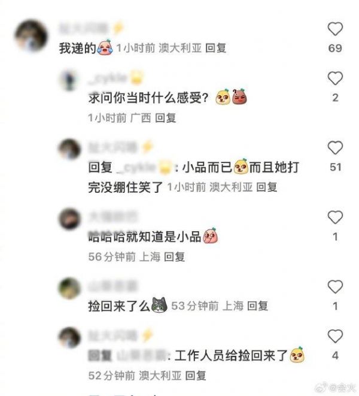
Task: Like the comment '我递的' with 69 likes
Action: [x=335, y=29]
